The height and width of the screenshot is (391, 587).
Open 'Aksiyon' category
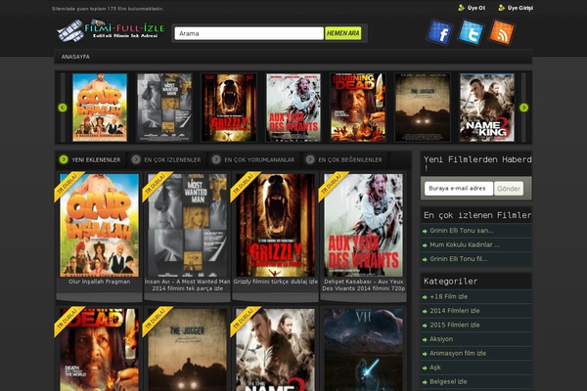coord(441,339)
